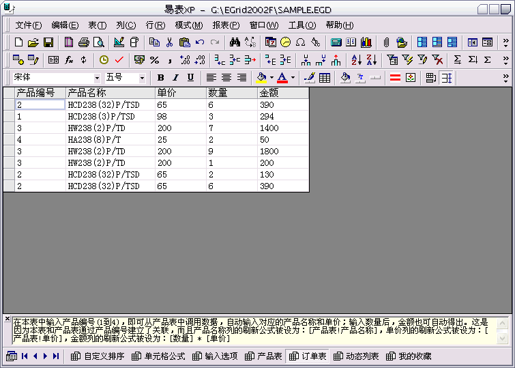Screen dimensions: 515x368
Task: Apply the yellow fill color bucket
Action: [x=261, y=78]
